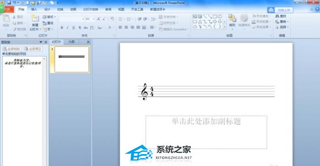
Task: Click the cloud upload icon next to 拍拍上传
Action: tap(271, 10)
